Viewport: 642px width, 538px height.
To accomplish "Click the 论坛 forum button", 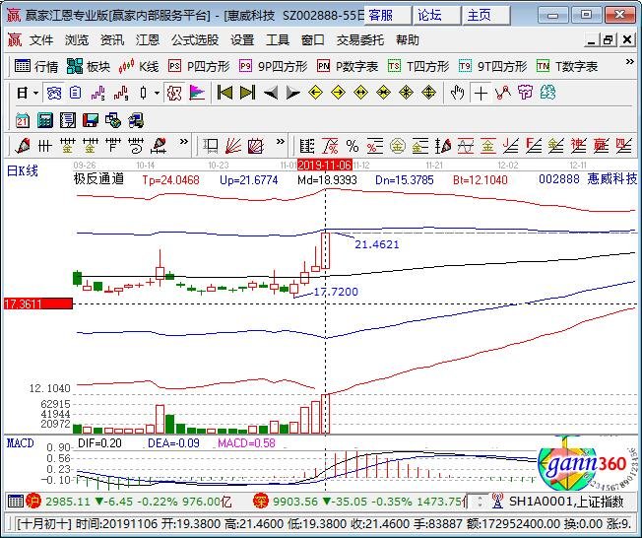I will pyautogui.click(x=437, y=16).
